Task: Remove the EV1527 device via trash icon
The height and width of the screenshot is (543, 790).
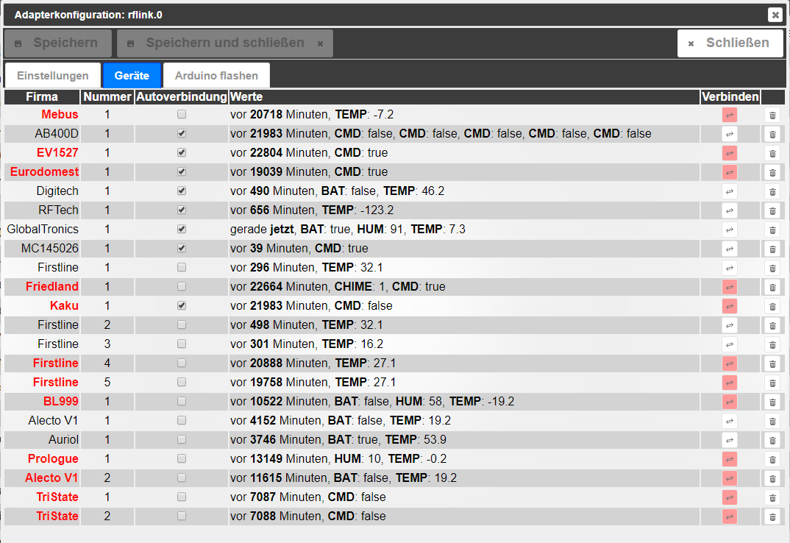Action: click(x=772, y=153)
